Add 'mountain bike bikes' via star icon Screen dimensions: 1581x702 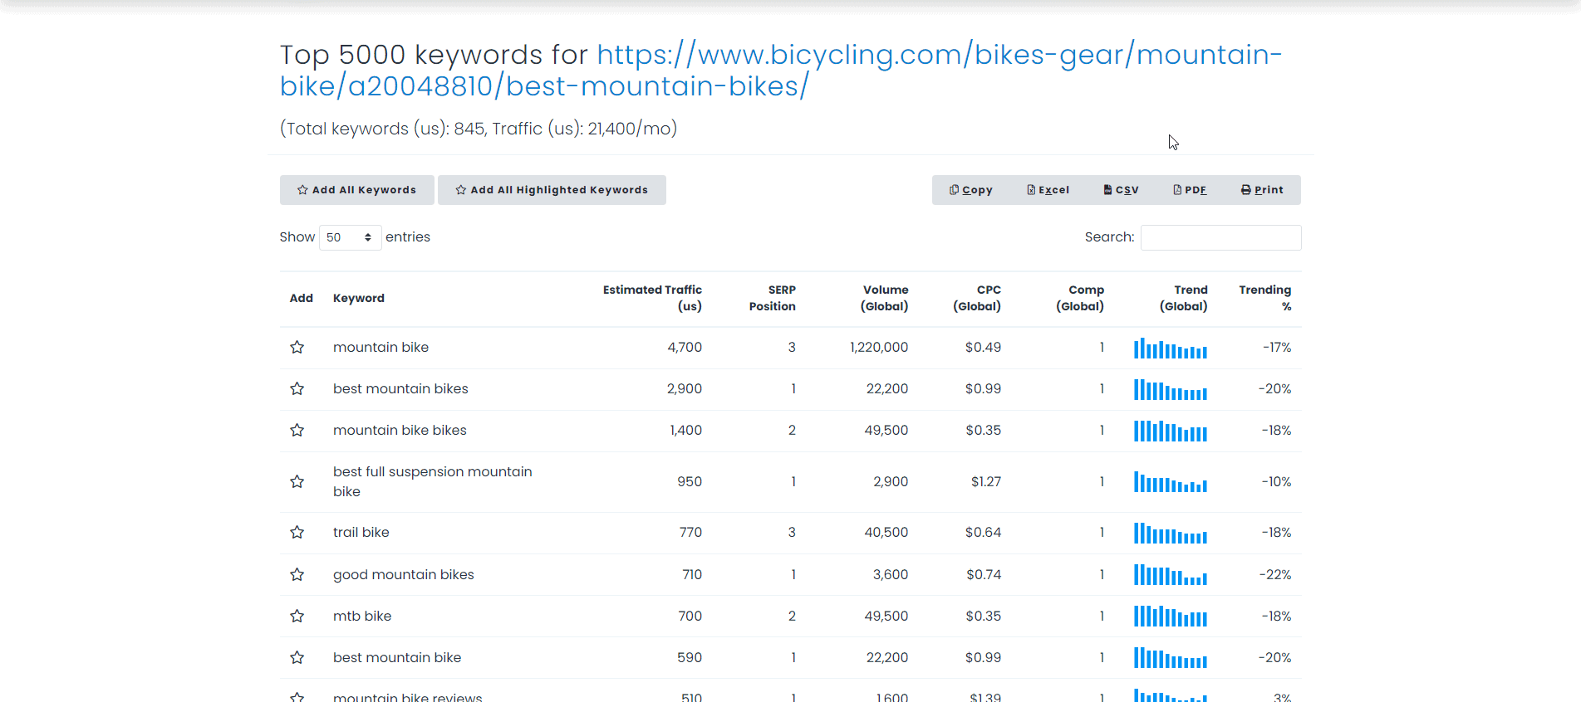pos(297,431)
